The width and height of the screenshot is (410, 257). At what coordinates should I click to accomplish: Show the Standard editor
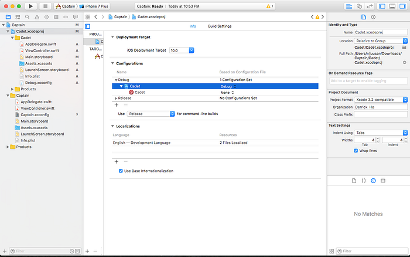[x=349, y=6]
